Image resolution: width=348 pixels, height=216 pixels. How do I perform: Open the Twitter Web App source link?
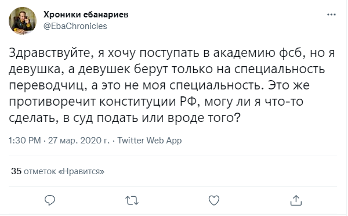click(x=150, y=141)
